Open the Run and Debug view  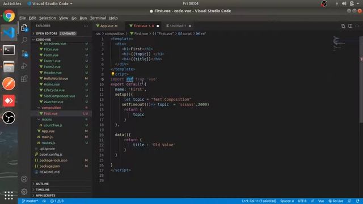click(x=24, y=66)
